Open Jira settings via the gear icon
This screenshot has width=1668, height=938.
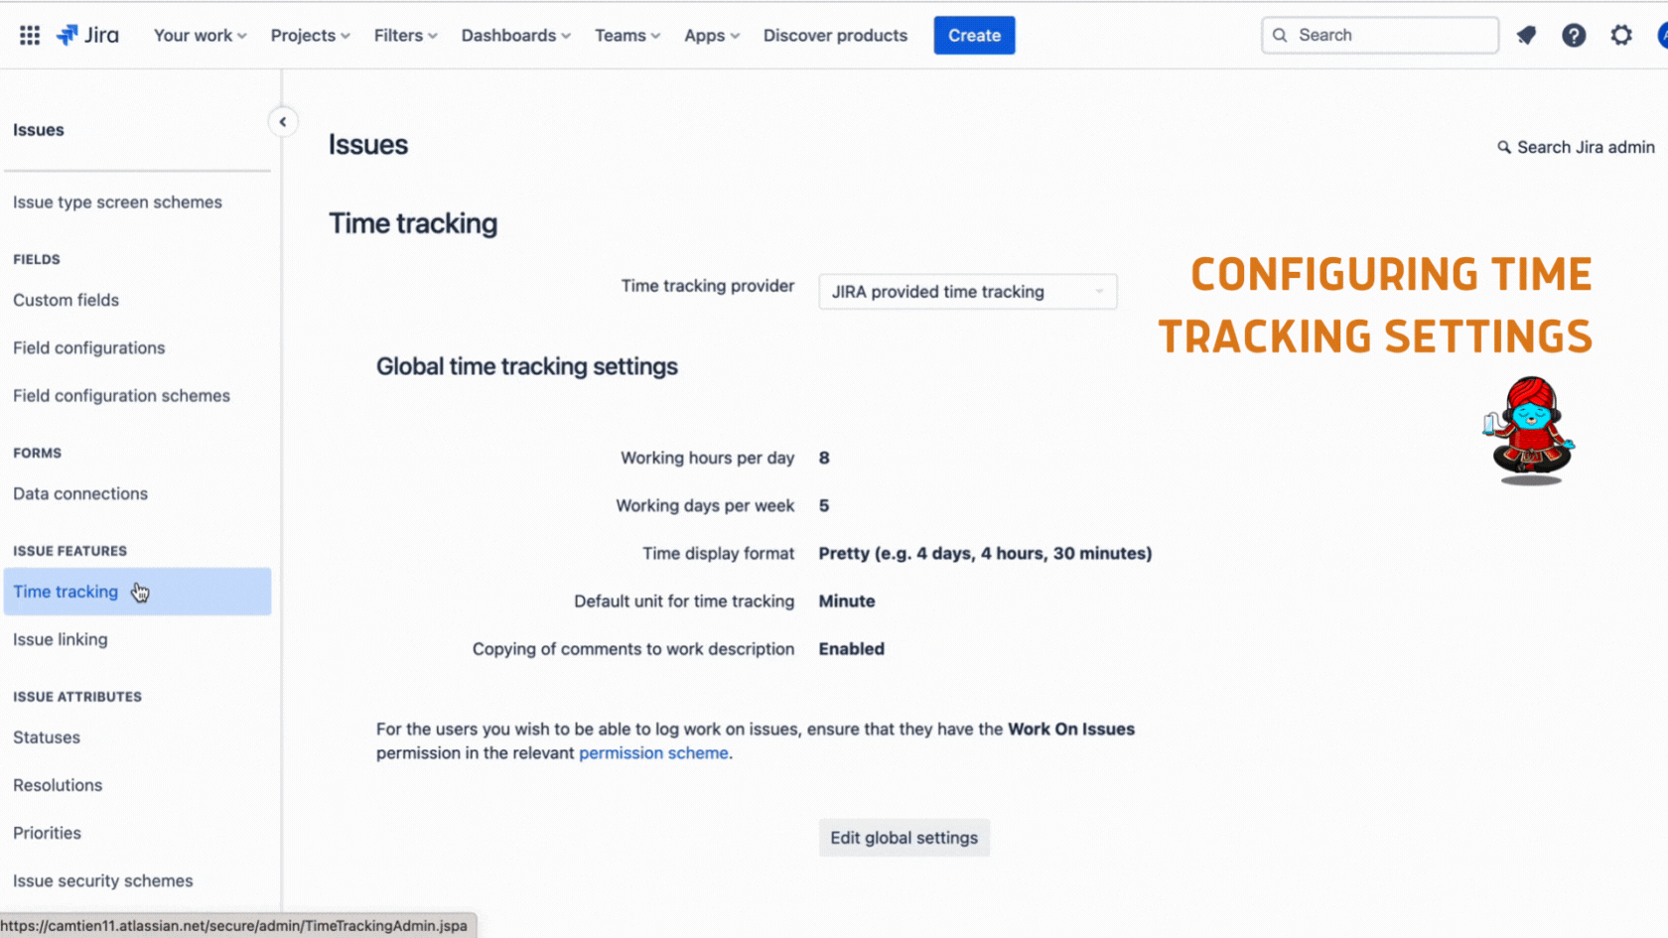(x=1621, y=35)
